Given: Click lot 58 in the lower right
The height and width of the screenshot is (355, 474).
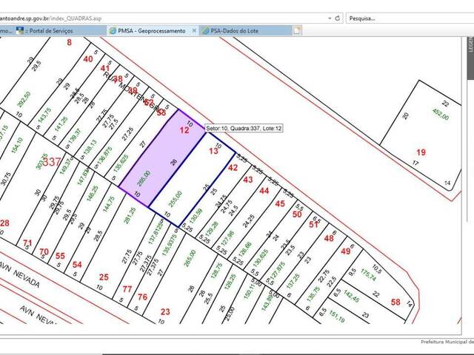Looking at the screenshot, I should [x=395, y=301].
